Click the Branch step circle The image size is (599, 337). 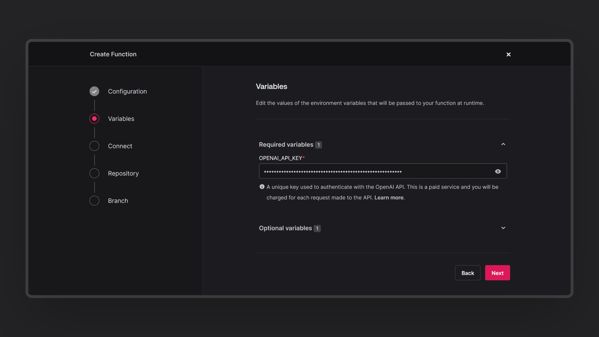coord(95,201)
